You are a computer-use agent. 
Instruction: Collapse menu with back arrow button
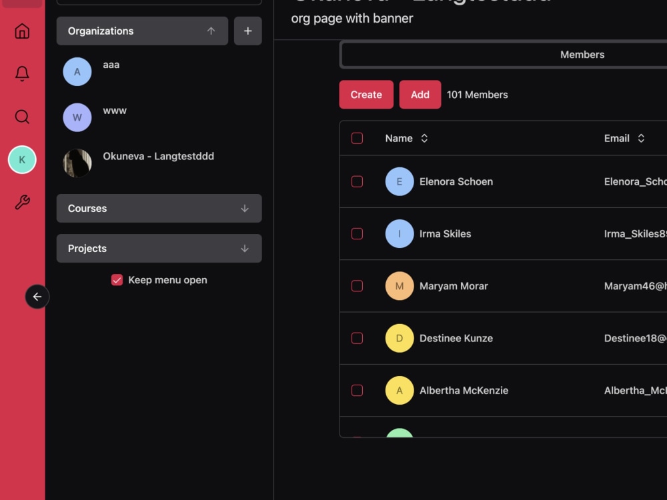pos(37,297)
